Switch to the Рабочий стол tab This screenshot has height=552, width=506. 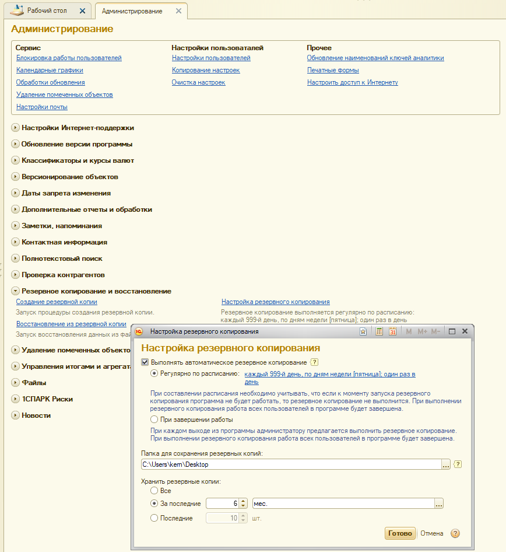click(x=47, y=11)
